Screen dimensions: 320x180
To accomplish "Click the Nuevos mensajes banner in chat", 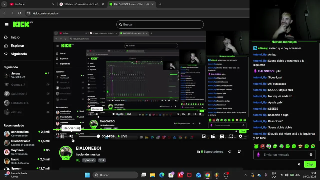I will [x=284, y=42].
